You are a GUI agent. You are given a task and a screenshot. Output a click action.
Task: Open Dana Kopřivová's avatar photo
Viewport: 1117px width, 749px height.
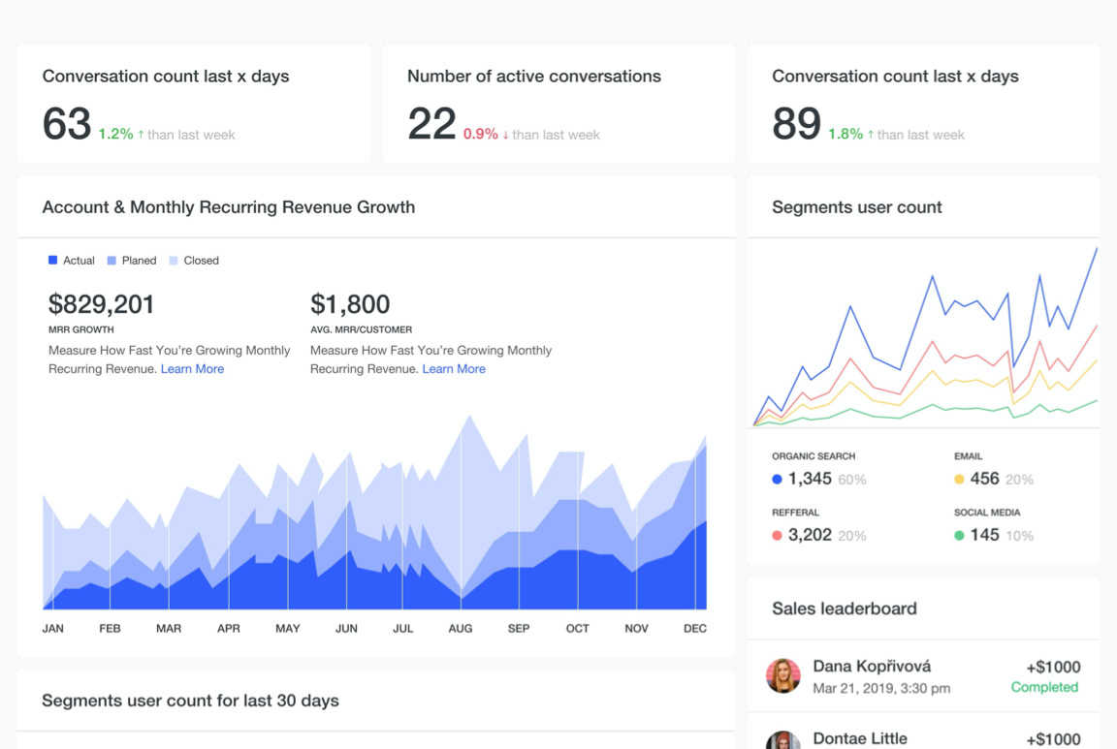point(782,675)
